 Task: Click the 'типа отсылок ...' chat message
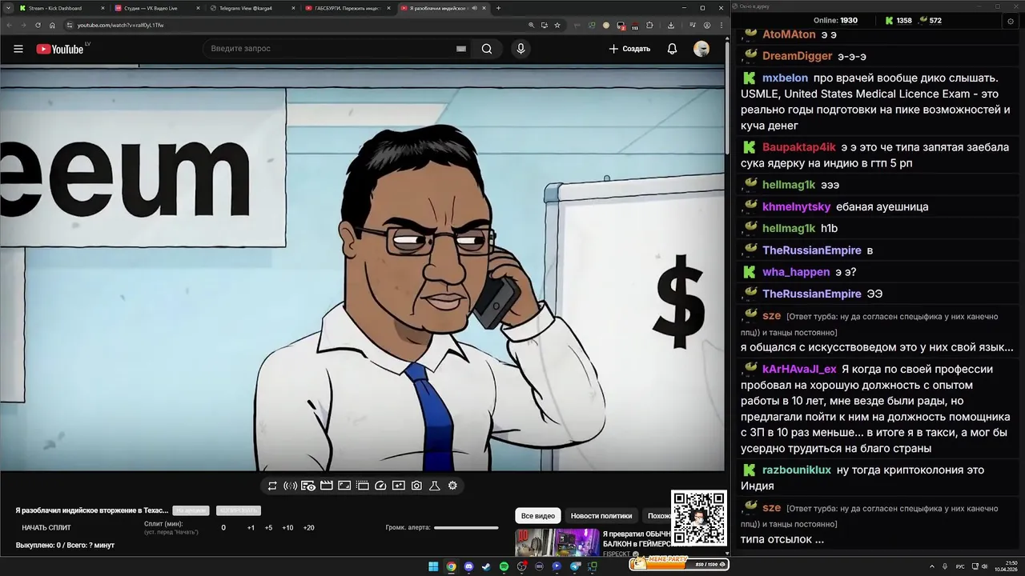coord(782,539)
